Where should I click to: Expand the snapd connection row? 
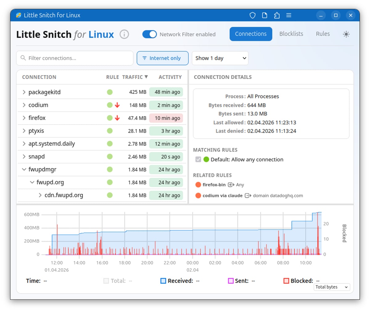(24, 157)
